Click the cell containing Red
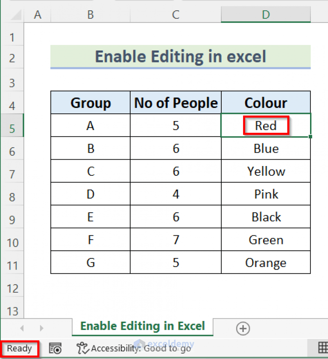Image resolution: width=328 pixels, height=359 pixels. [x=266, y=125]
